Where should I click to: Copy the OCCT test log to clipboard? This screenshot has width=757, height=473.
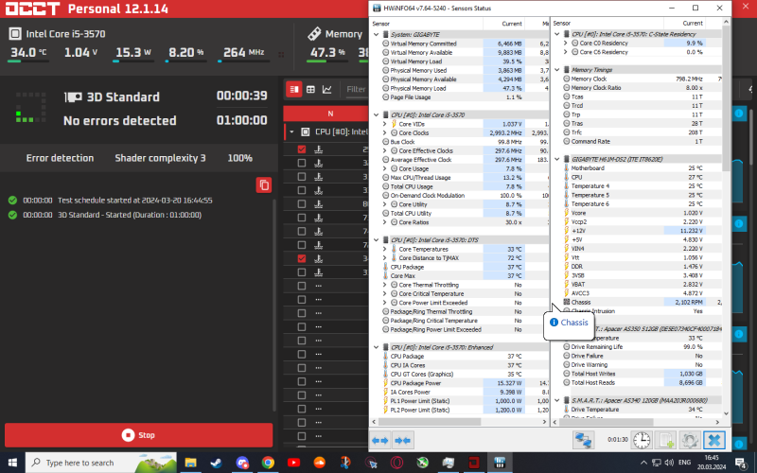click(x=263, y=184)
